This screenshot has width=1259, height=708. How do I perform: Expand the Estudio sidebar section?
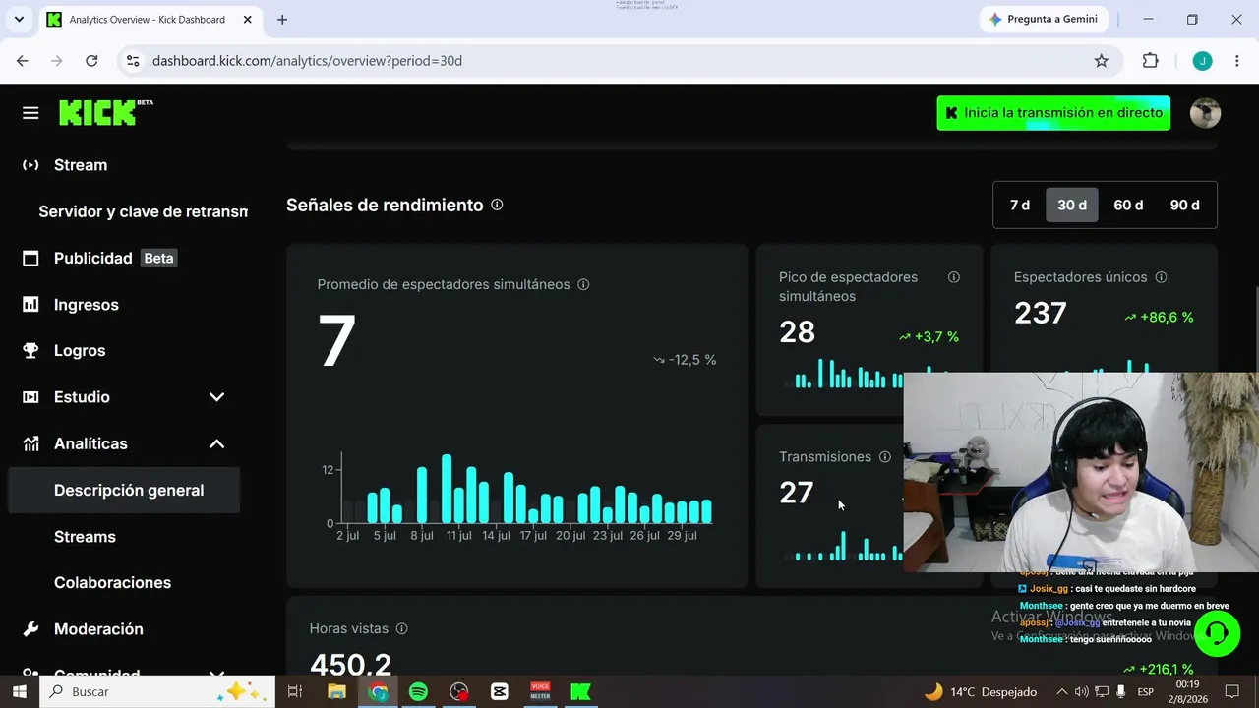(x=216, y=397)
